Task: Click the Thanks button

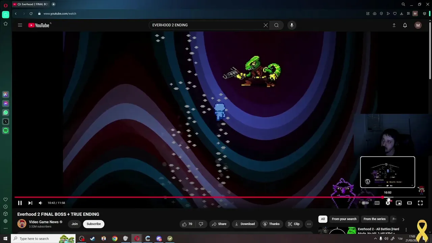Action: coord(271,224)
